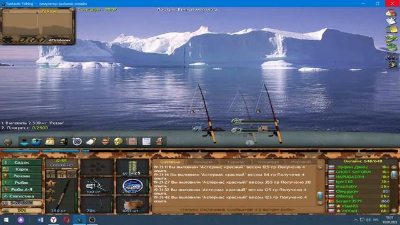Click the empty groundbait slot with paw
400x225 pixels.
click(97, 167)
